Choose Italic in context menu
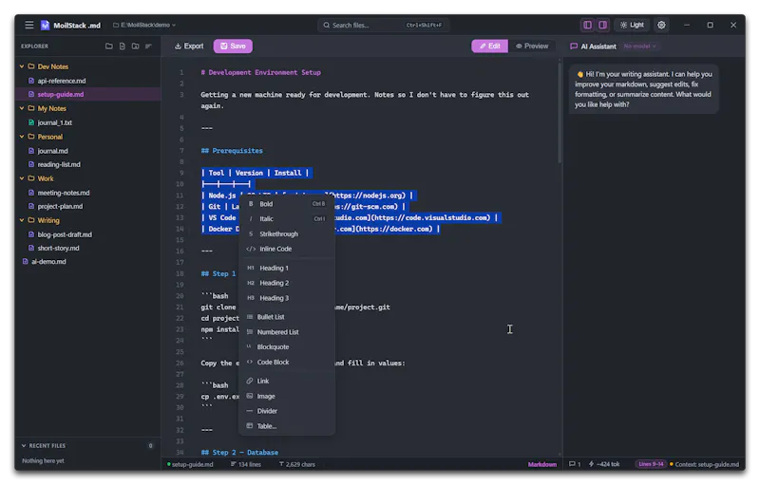 pyautogui.click(x=287, y=219)
